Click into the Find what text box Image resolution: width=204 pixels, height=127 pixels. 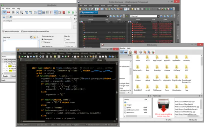(x=21, y=45)
